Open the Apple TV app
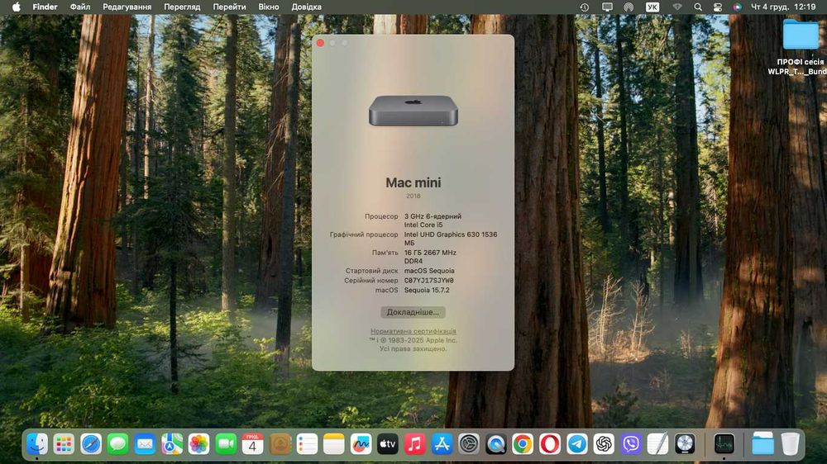Viewport: 827px width, 464px height. (388, 444)
